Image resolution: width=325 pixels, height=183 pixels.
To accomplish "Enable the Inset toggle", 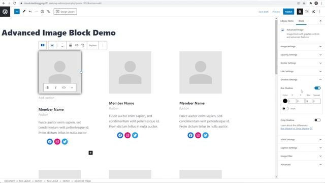I will tap(285, 108).
